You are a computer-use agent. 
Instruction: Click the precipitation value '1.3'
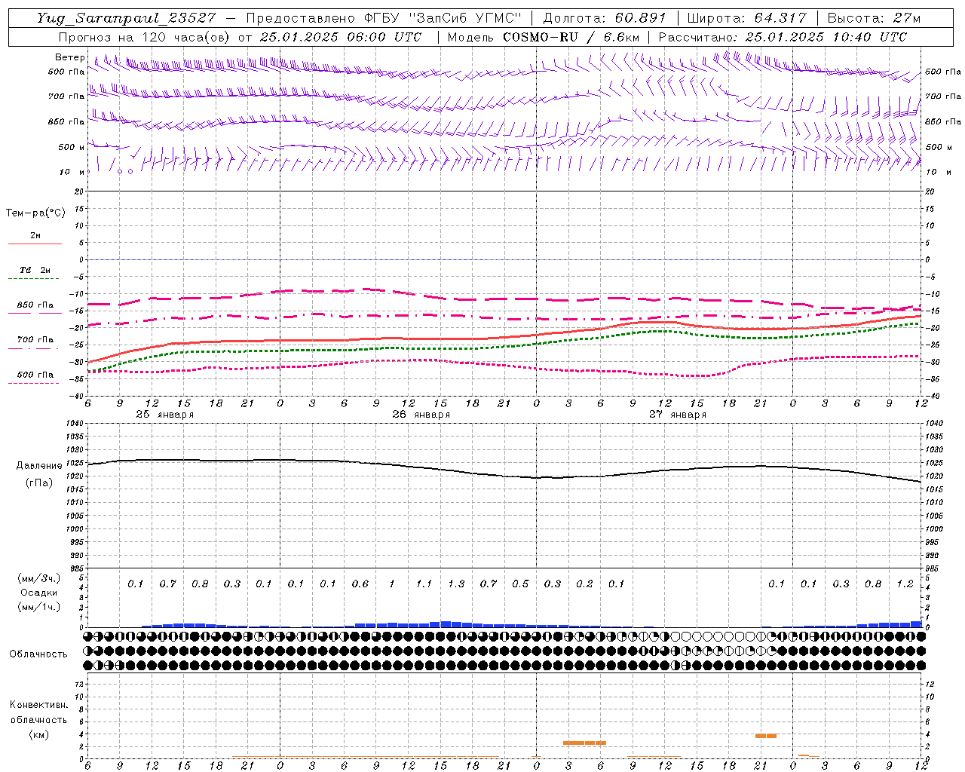point(456,584)
